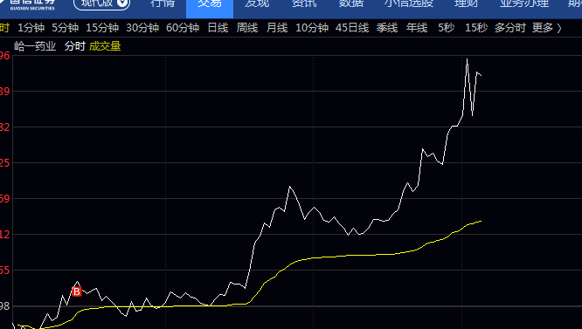This screenshot has height=329, width=582.
Task: Select the 1分钟 chart period
Action: [31, 28]
